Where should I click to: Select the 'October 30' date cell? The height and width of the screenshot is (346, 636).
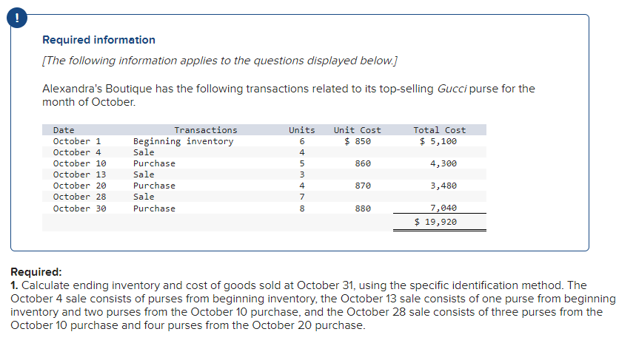[79, 208]
